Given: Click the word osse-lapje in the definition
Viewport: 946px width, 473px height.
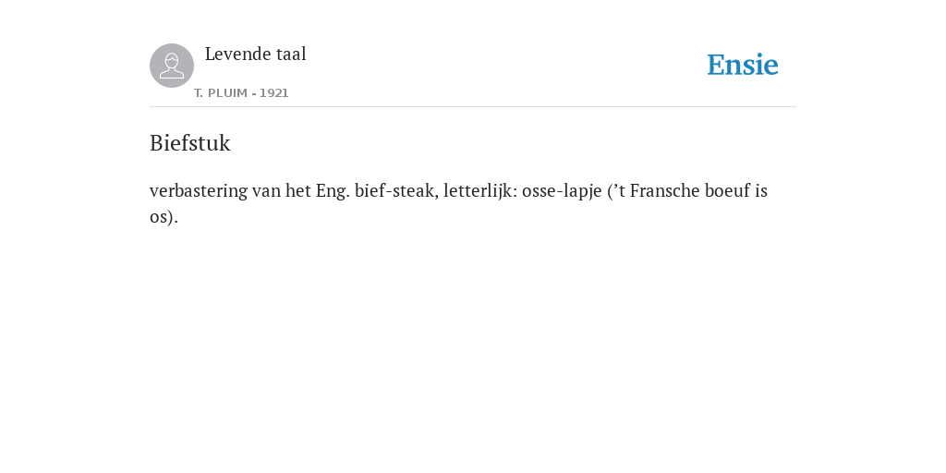Looking at the screenshot, I should coord(562,191).
